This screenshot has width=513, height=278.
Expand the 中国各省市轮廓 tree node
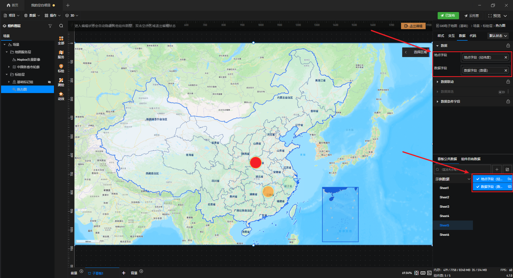pyautogui.click(x=9, y=67)
